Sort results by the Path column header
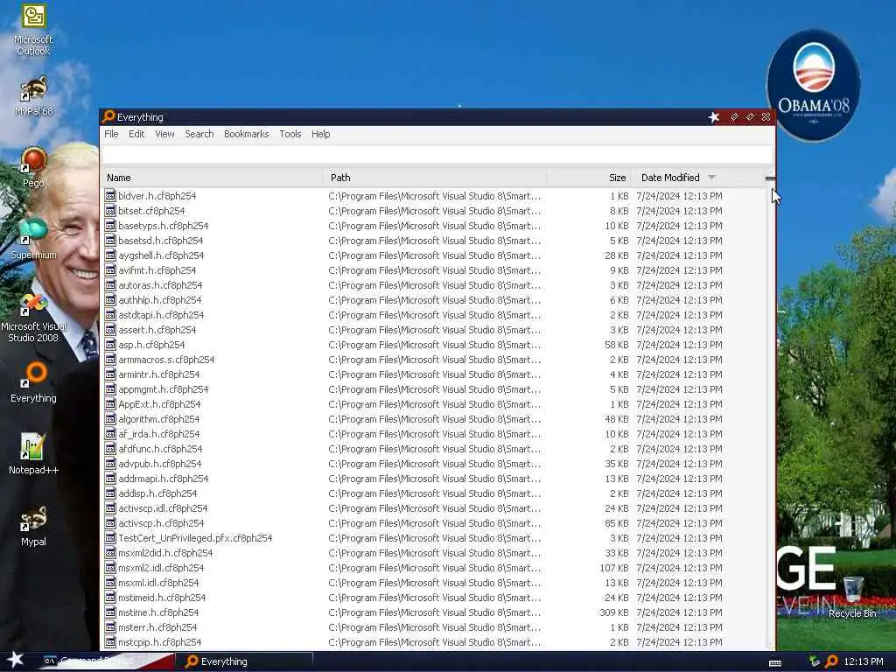This screenshot has height=672, width=896. click(x=434, y=178)
